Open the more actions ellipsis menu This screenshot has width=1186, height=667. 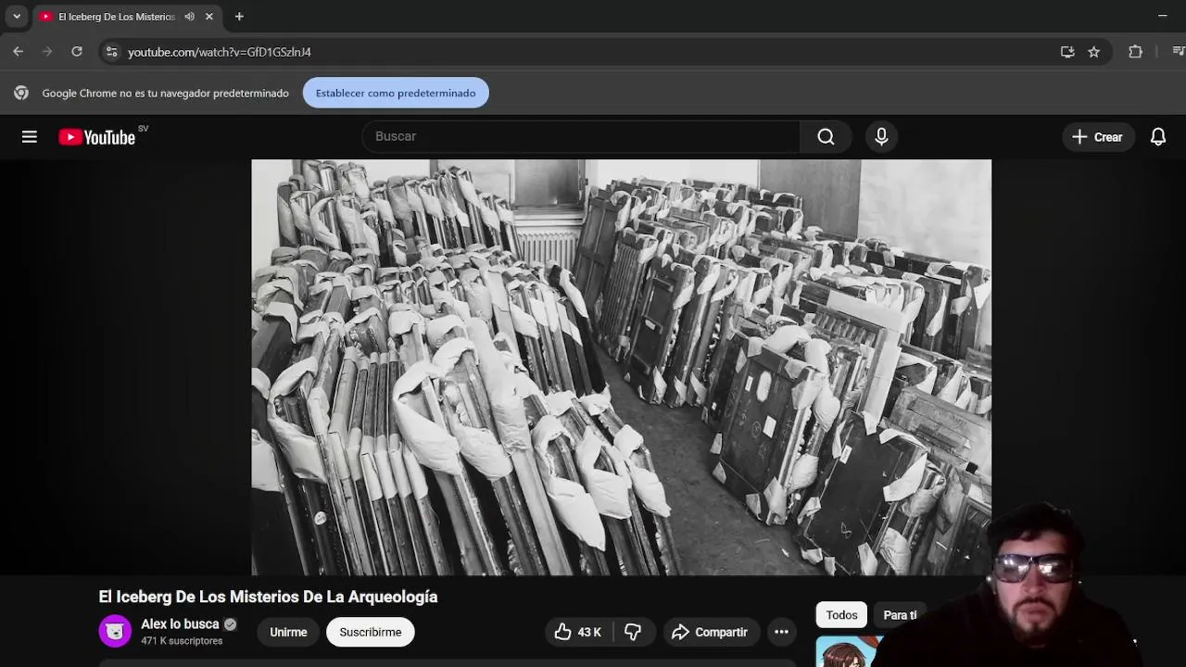[x=781, y=632]
